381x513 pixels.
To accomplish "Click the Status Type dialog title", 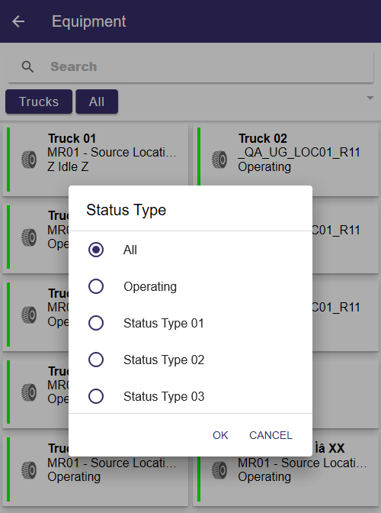I will tap(126, 210).
